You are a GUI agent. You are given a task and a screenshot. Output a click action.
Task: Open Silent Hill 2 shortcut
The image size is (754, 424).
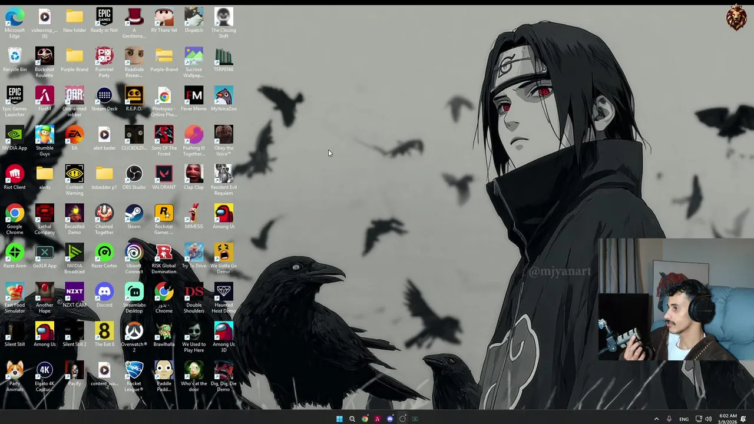75,334
